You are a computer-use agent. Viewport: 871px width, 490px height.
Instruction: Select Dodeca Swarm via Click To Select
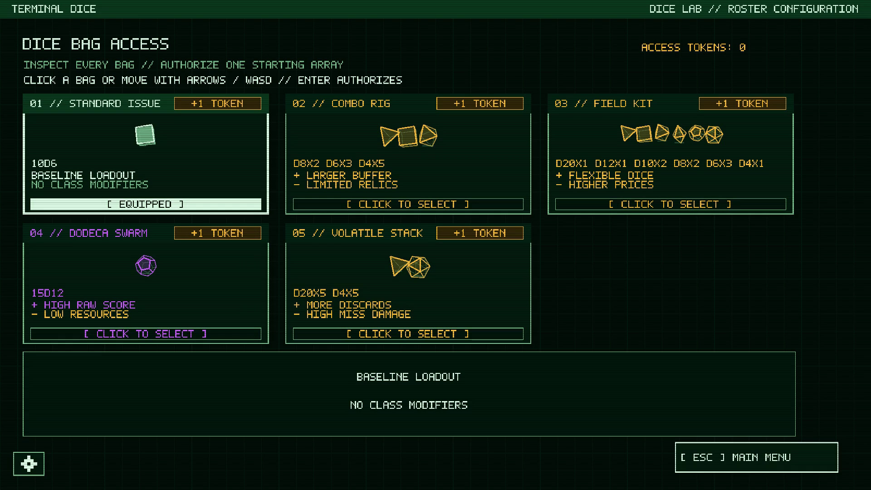point(146,334)
